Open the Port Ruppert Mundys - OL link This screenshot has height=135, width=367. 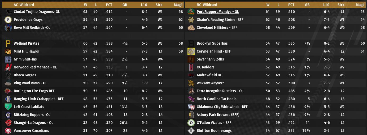pos(218,12)
